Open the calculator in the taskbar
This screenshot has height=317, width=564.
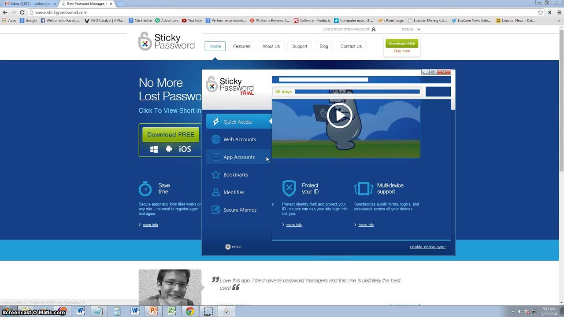[x=117, y=311]
